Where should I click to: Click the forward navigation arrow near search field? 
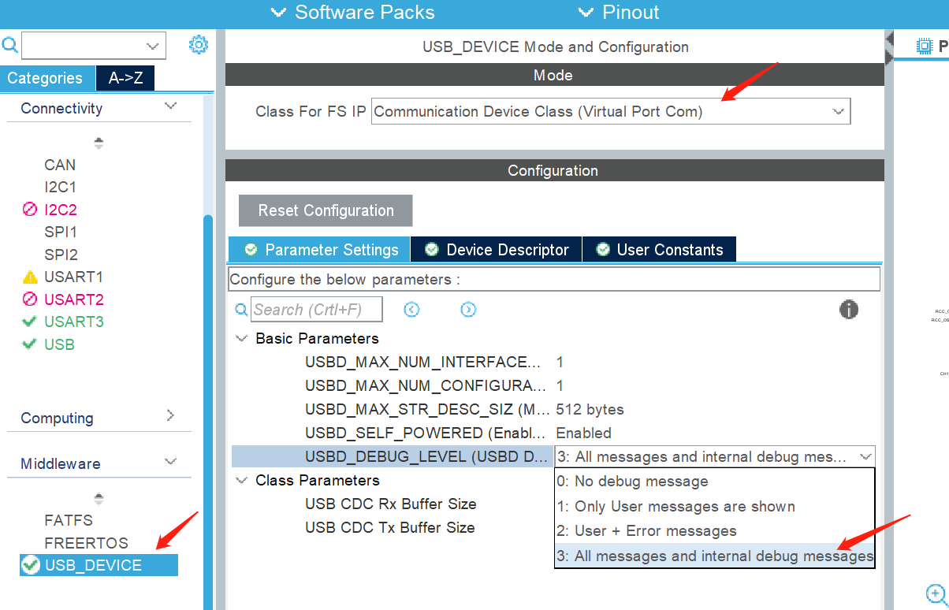[x=468, y=310]
